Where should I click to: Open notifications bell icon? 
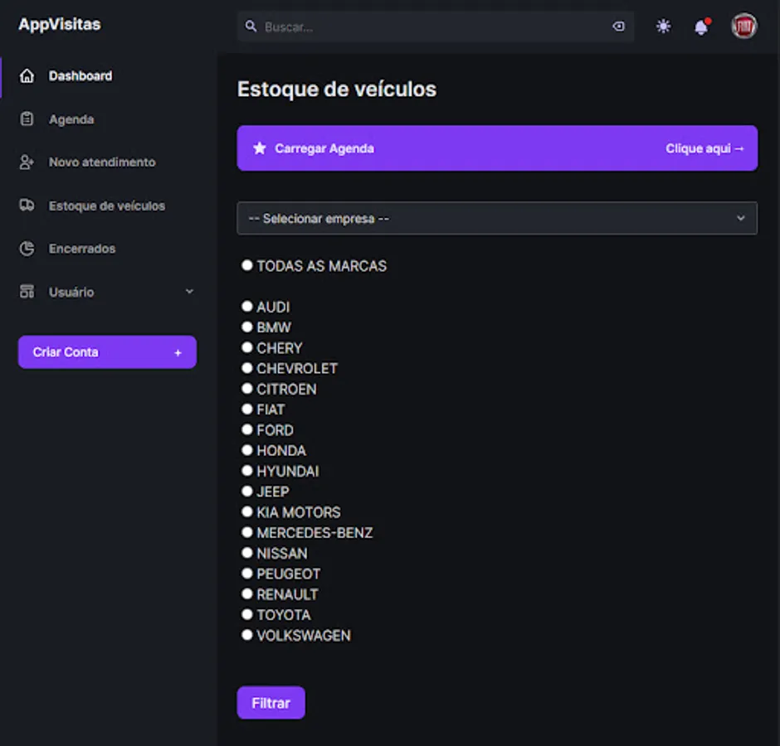(x=701, y=27)
